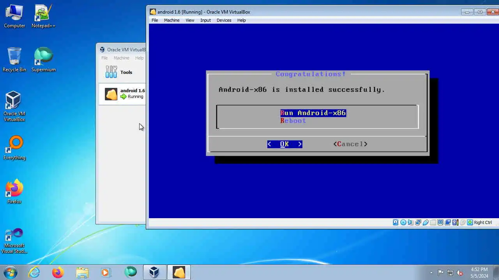Viewport: 499px width, 280px height.
Task: Click USB devices icon in VM status bar
Action: 426,222
